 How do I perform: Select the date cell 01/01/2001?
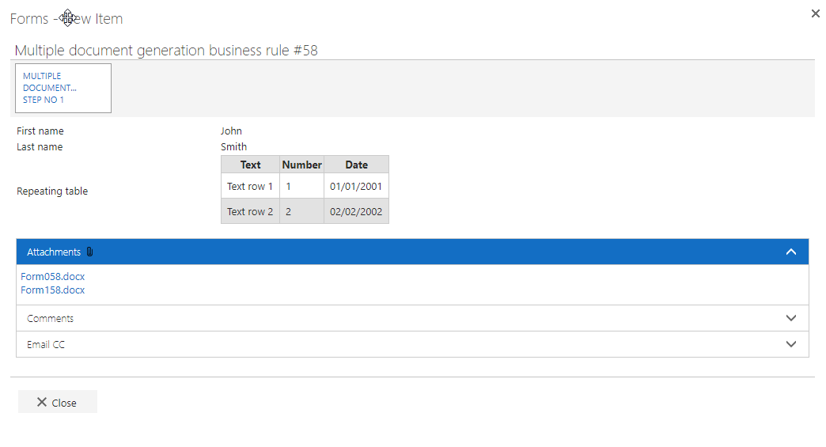point(356,187)
